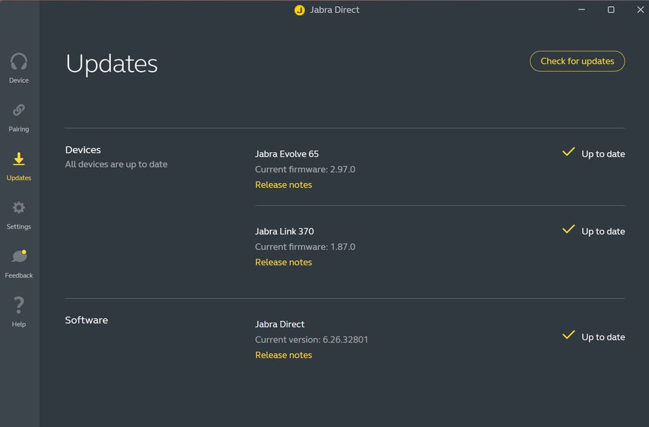Maximize the Jabra Direct window
Image resolution: width=649 pixels, height=427 pixels.
pyautogui.click(x=611, y=10)
